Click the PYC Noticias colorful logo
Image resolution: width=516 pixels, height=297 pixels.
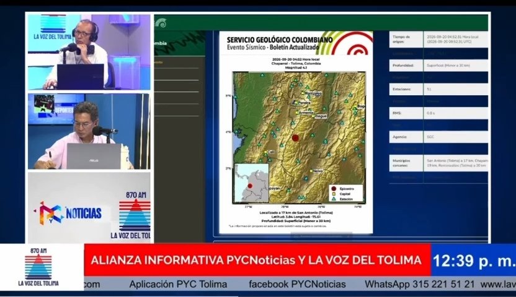coord(69,213)
